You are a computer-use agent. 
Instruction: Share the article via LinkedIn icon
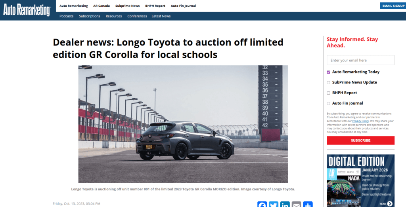(x=285, y=204)
